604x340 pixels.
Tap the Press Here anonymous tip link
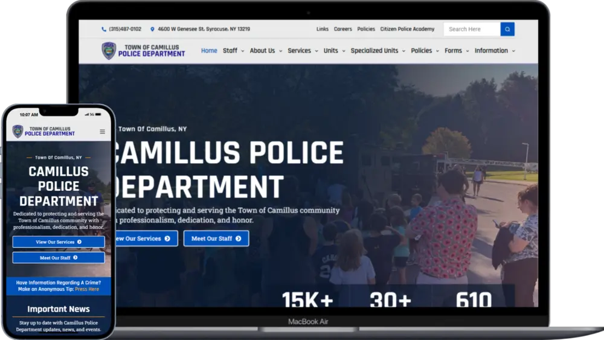tap(87, 289)
